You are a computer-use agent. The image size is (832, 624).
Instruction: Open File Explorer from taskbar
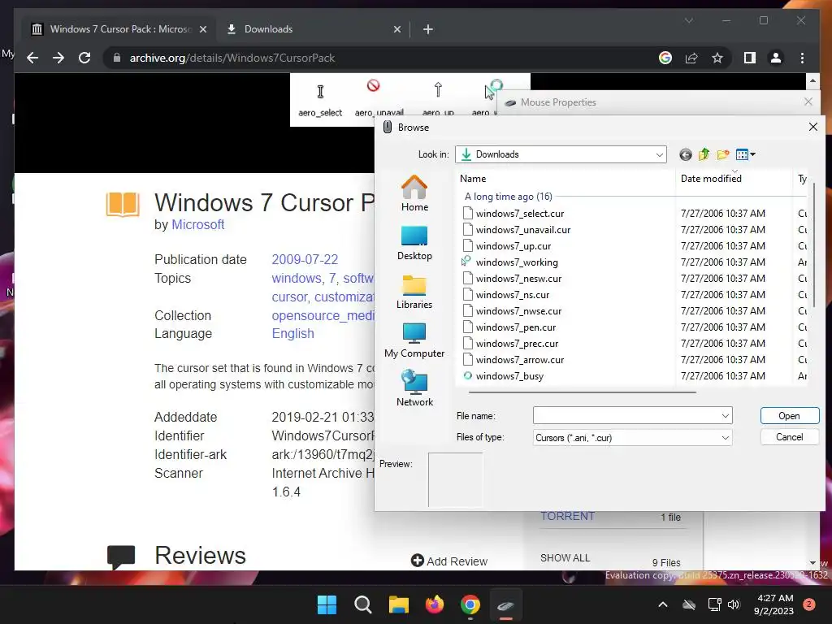[398, 604]
